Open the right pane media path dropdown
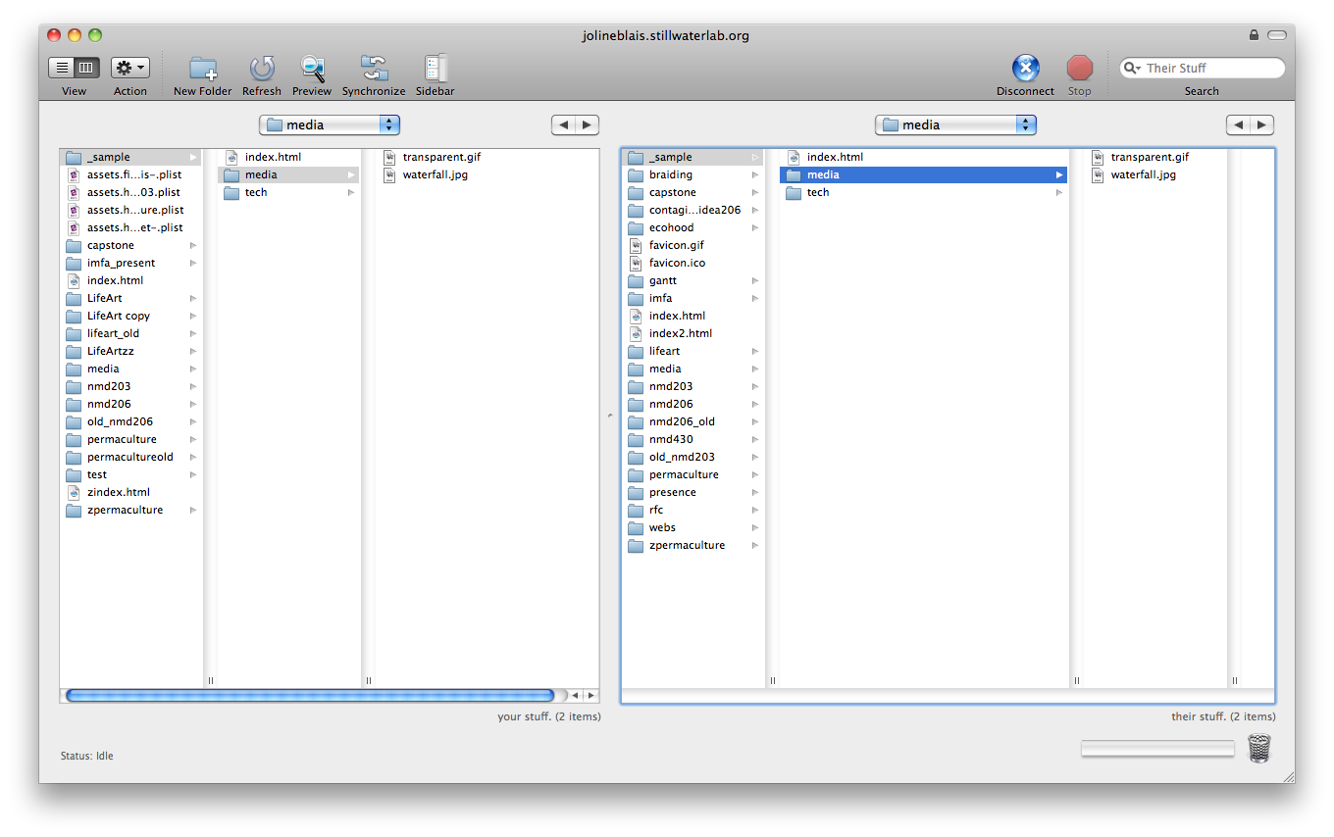 click(x=955, y=124)
